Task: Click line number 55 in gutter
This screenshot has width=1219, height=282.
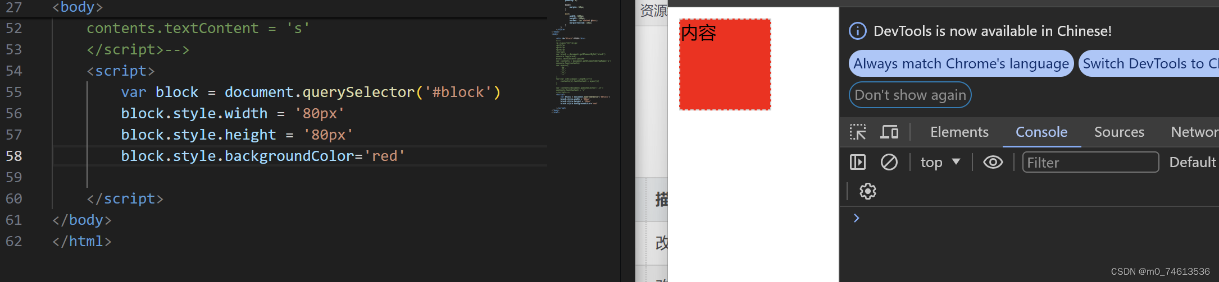Action: point(14,92)
